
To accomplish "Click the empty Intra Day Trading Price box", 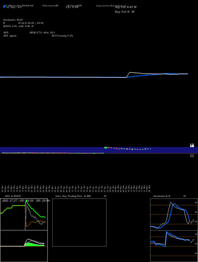I will [79, 222].
